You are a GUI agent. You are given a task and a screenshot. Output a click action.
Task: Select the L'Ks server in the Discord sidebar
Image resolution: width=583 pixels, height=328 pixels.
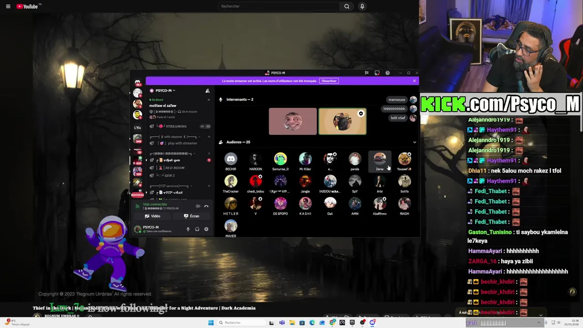click(x=138, y=128)
